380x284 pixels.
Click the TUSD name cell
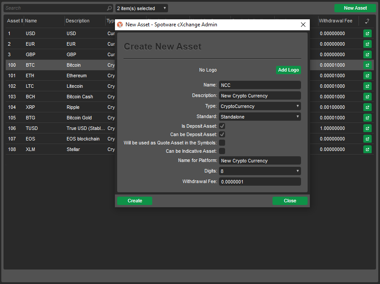point(32,128)
